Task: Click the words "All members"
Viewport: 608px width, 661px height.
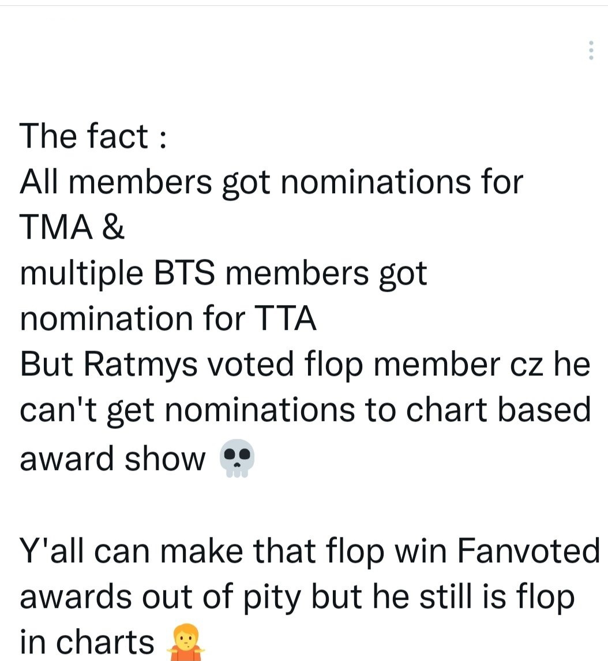Action: tap(115, 182)
